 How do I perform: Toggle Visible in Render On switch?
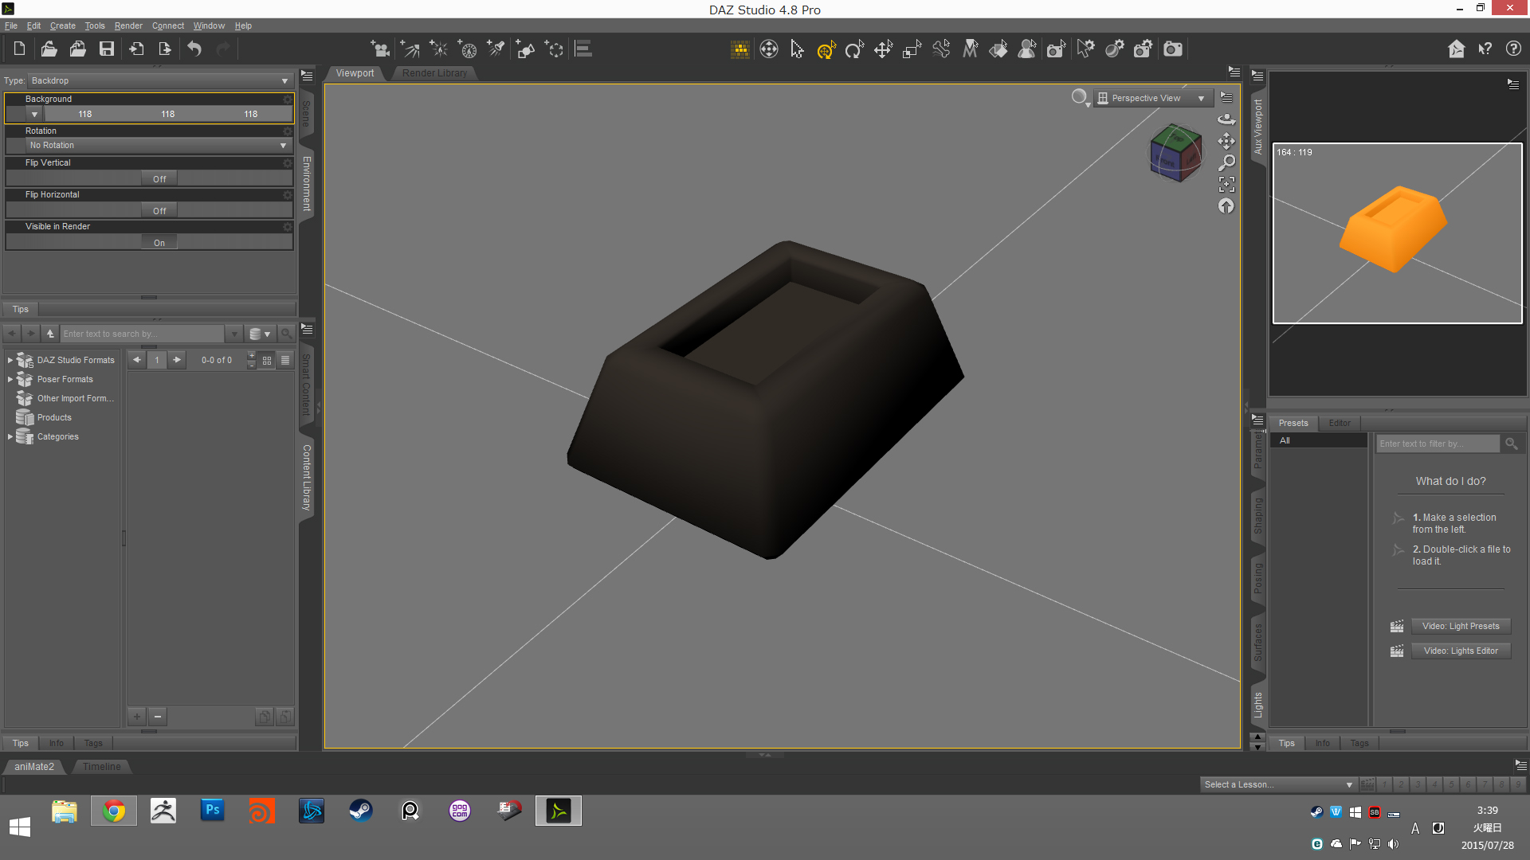click(x=159, y=243)
